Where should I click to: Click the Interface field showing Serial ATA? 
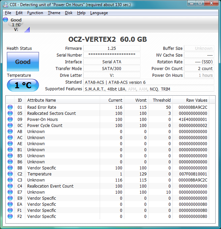click(x=112, y=62)
